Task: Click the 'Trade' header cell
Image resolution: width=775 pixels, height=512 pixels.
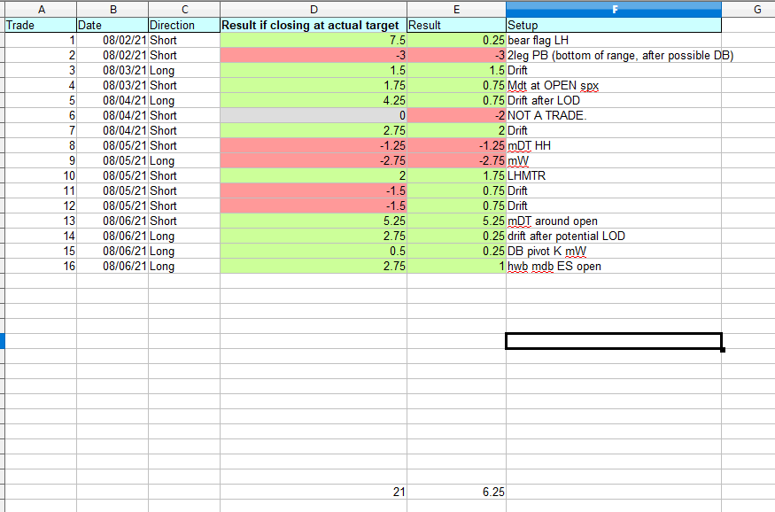Action: pos(41,25)
